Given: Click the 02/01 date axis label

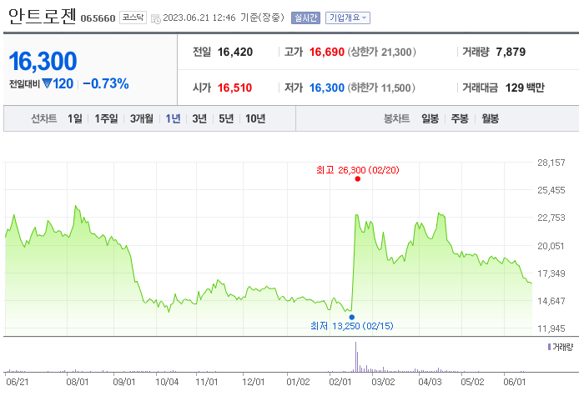Looking at the screenshot, I should click(x=340, y=382).
